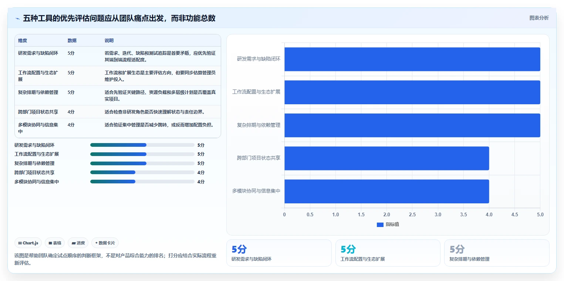Open the 研发需求与缺陷闭环 5分 data card

click(x=279, y=253)
